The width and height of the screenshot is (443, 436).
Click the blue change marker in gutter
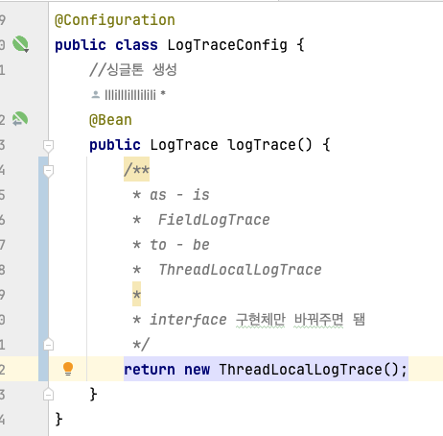[43, 269]
